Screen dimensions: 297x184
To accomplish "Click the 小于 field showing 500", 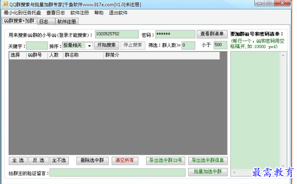I will click(x=220, y=45).
